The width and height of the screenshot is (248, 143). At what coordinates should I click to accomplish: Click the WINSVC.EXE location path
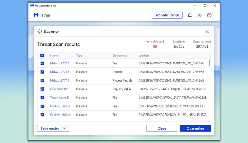click(x=173, y=97)
